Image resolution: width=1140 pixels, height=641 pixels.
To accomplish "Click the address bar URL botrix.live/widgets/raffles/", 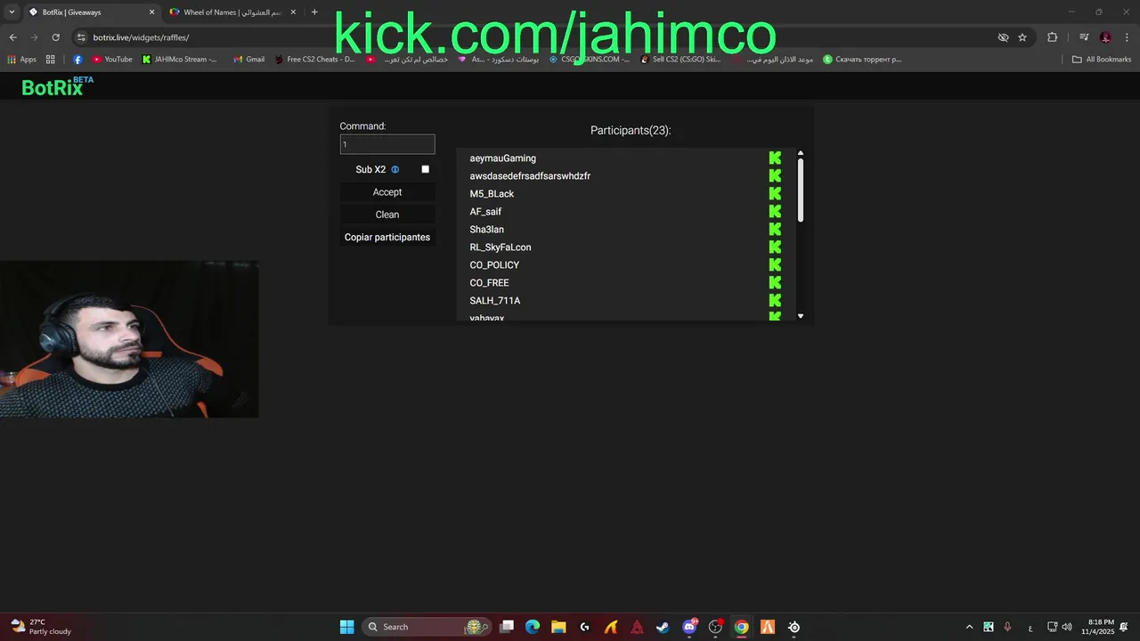I will pos(141,37).
